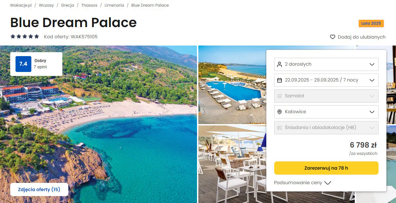Open the 2 dorosłych guests dropdown

(x=326, y=64)
